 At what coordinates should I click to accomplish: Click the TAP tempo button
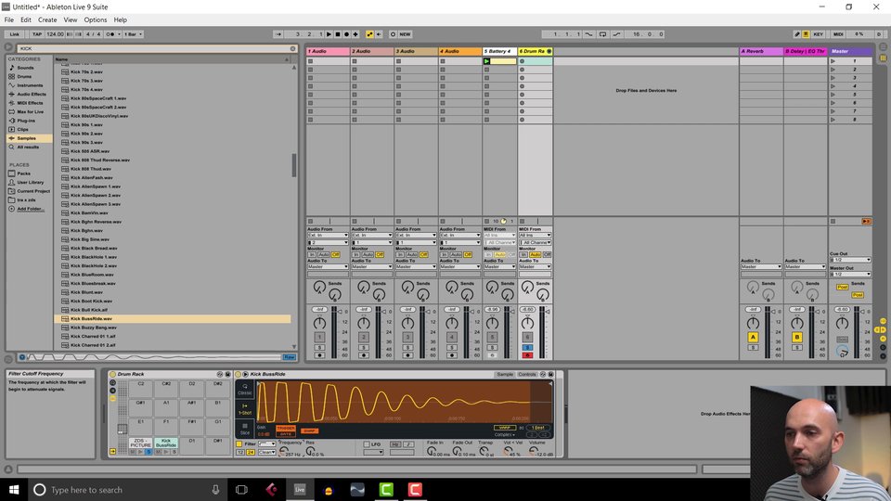[37, 34]
